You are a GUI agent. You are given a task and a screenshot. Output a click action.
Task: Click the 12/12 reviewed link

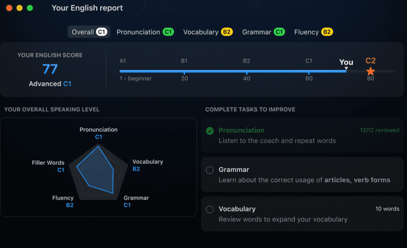coord(379,130)
